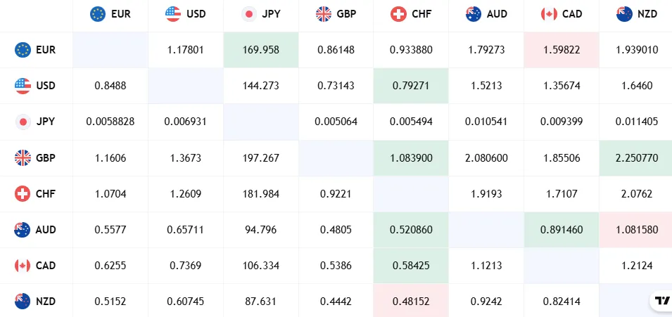Select the GBP row label

(46, 158)
